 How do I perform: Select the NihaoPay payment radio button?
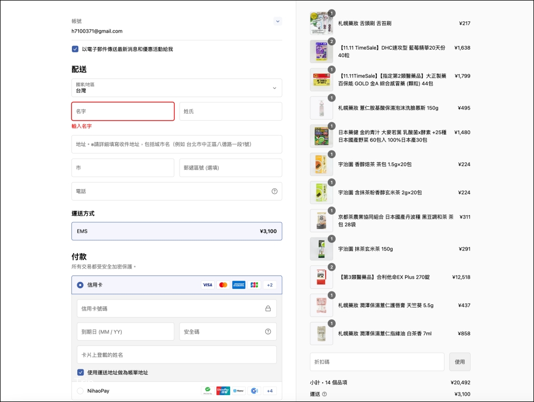(x=80, y=391)
